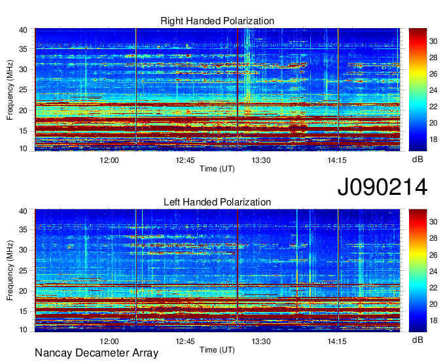Click the 'Left Handed Polarization' title
The width and height of the screenshot is (445, 361).
pyautogui.click(x=217, y=202)
